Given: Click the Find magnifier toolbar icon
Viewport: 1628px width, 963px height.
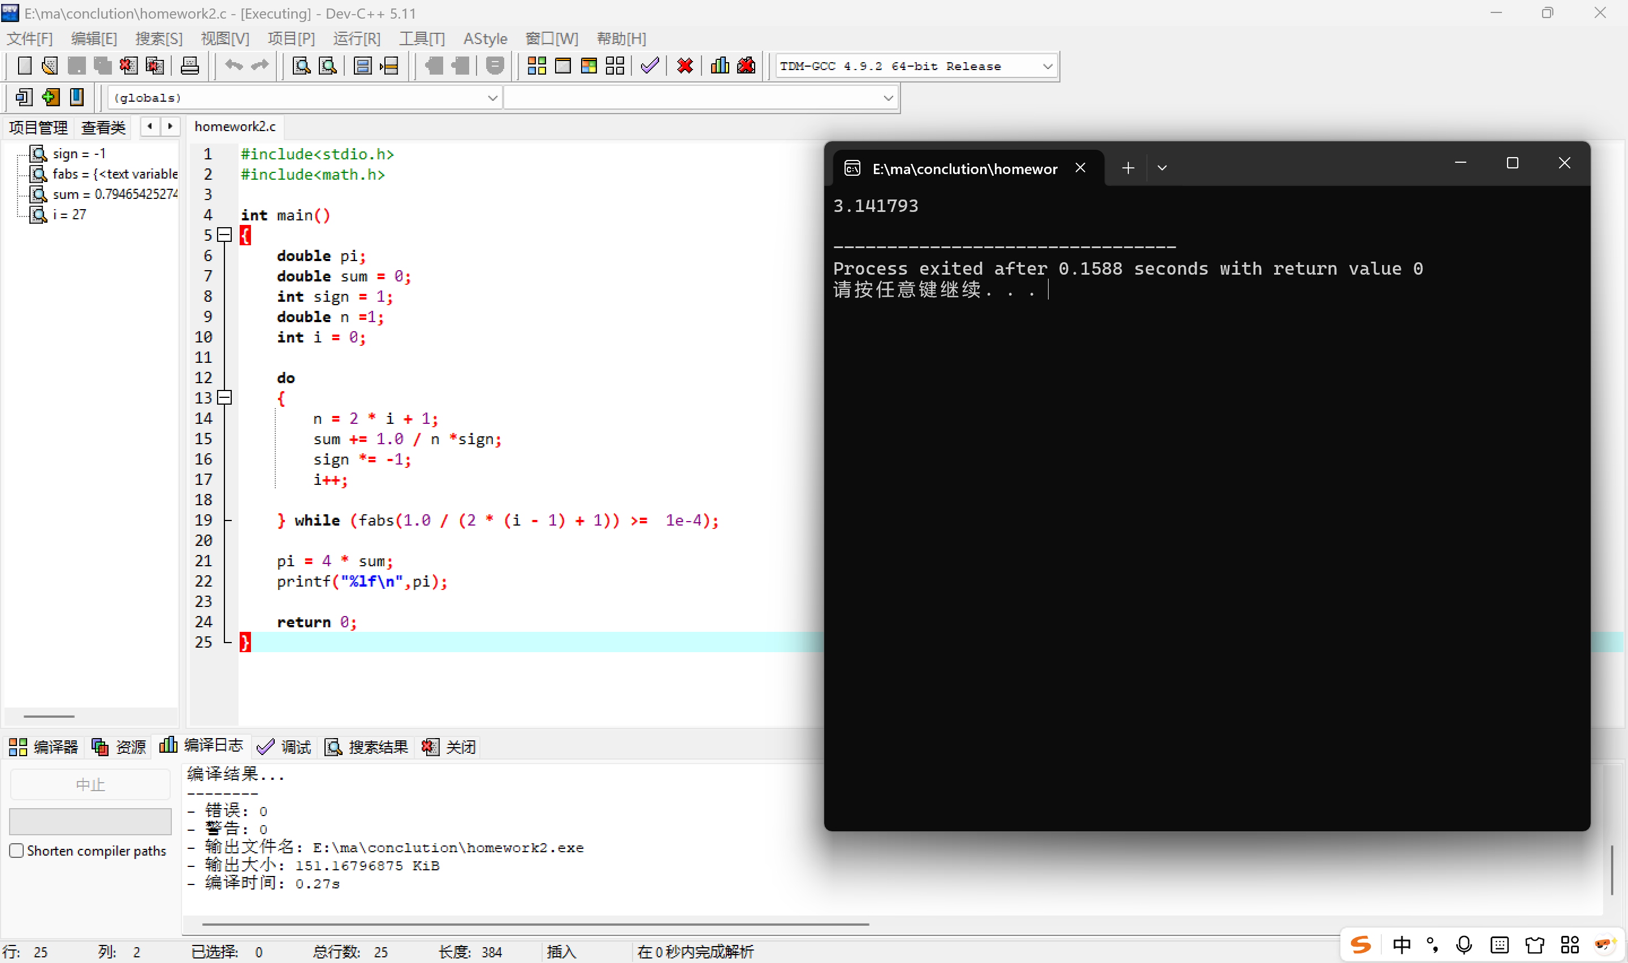Looking at the screenshot, I should pyautogui.click(x=301, y=66).
